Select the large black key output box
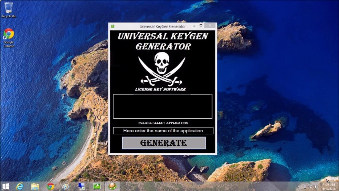339x191 pixels. coord(163,106)
